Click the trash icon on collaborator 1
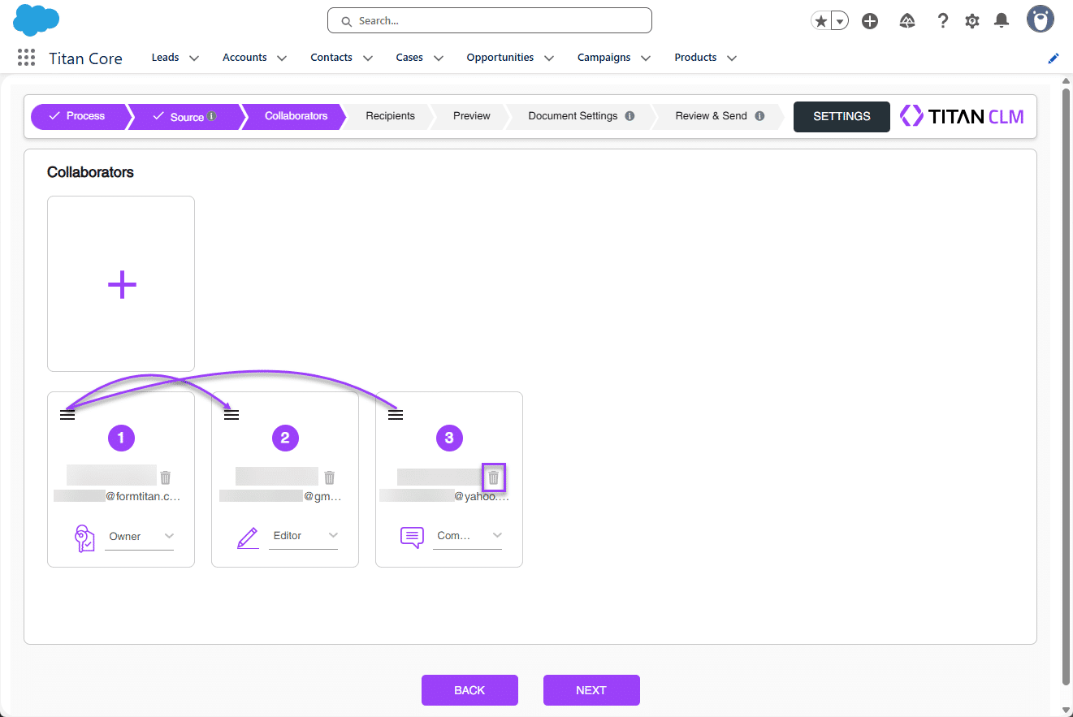1073x717 pixels. pyautogui.click(x=167, y=477)
